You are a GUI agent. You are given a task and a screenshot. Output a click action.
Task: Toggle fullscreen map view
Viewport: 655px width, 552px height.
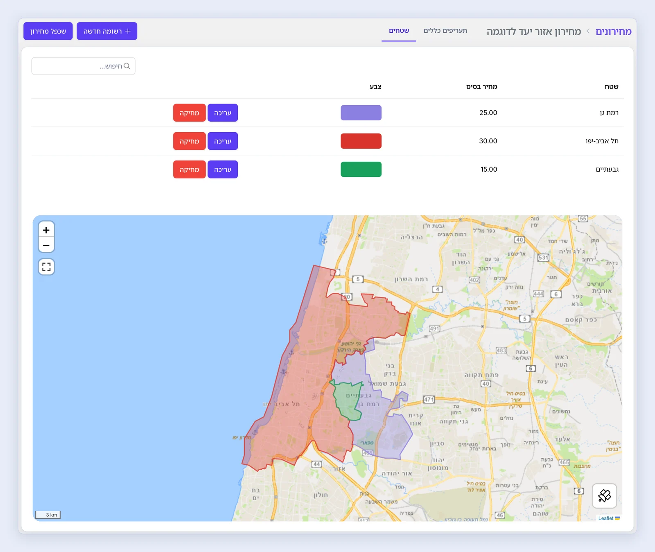click(46, 267)
